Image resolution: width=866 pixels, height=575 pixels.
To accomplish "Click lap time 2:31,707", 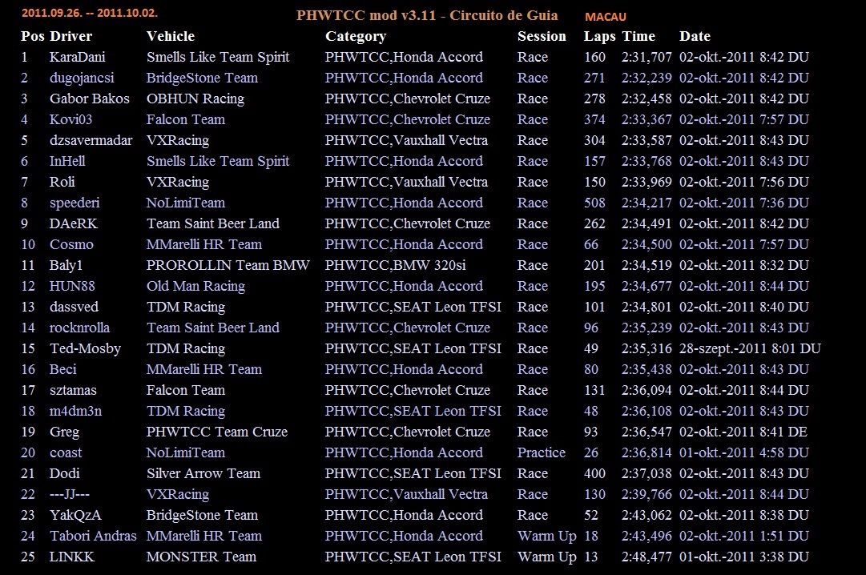I will 646,58.
